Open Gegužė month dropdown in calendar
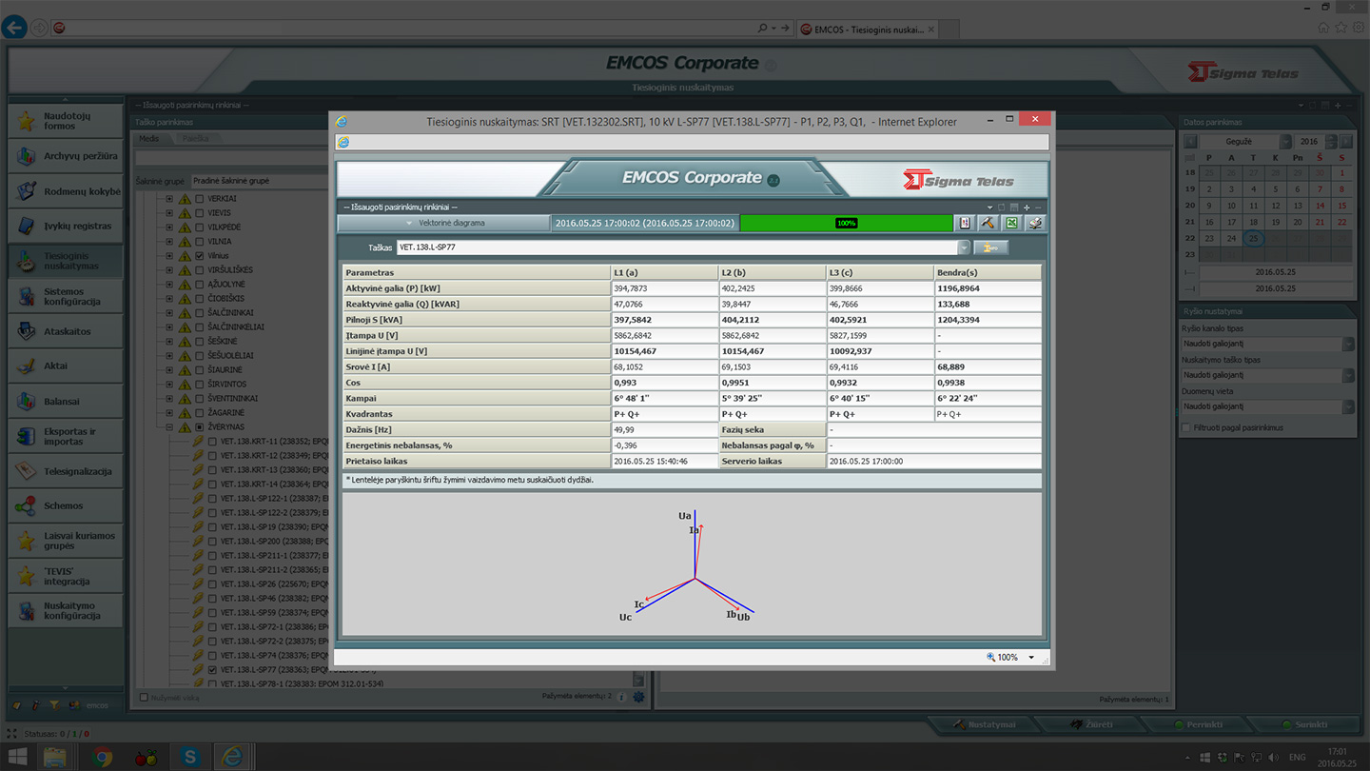The width and height of the screenshot is (1370, 771). [x=1285, y=141]
